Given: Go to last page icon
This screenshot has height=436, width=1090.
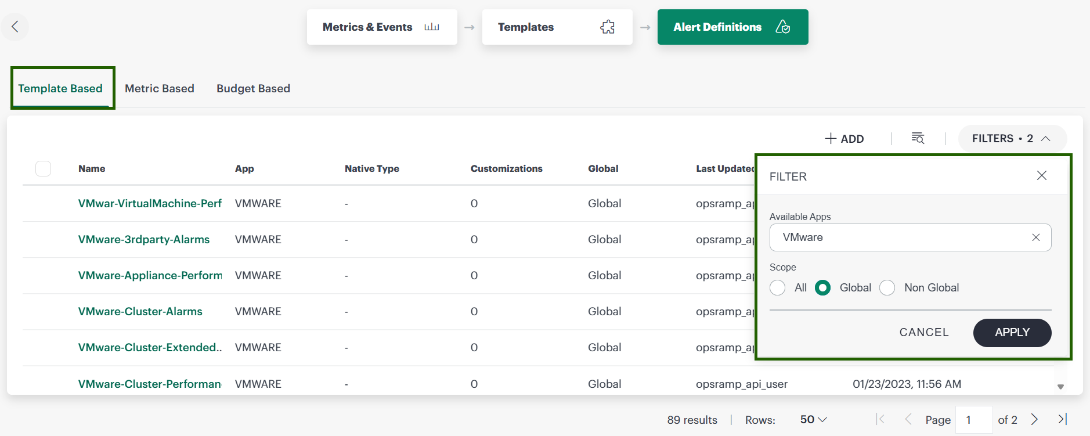Looking at the screenshot, I should tap(1062, 419).
